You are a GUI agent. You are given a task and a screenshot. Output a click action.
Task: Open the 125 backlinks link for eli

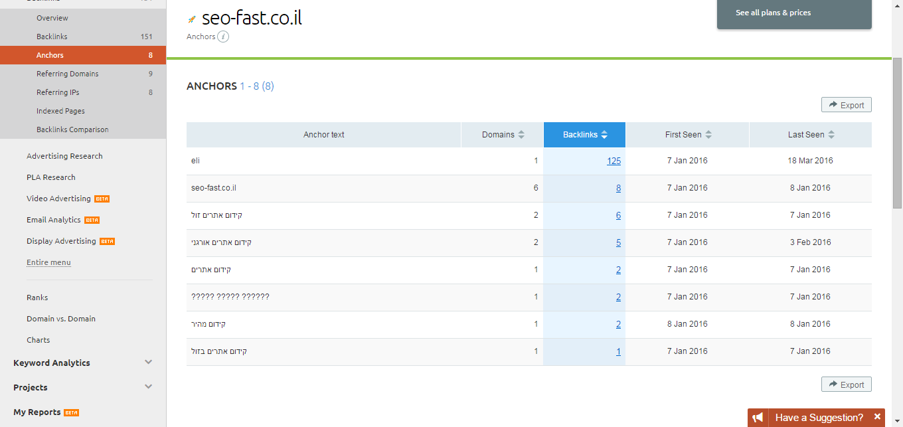(614, 161)
